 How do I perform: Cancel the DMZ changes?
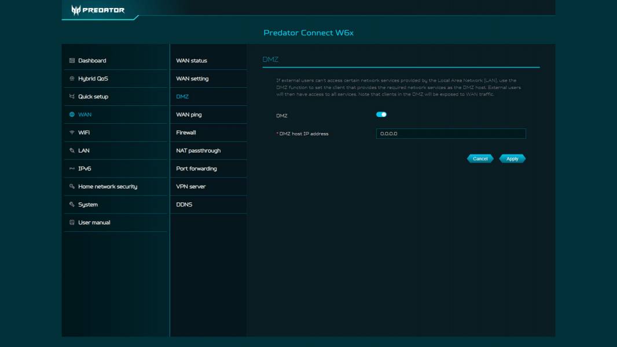[x=479, y=158]
